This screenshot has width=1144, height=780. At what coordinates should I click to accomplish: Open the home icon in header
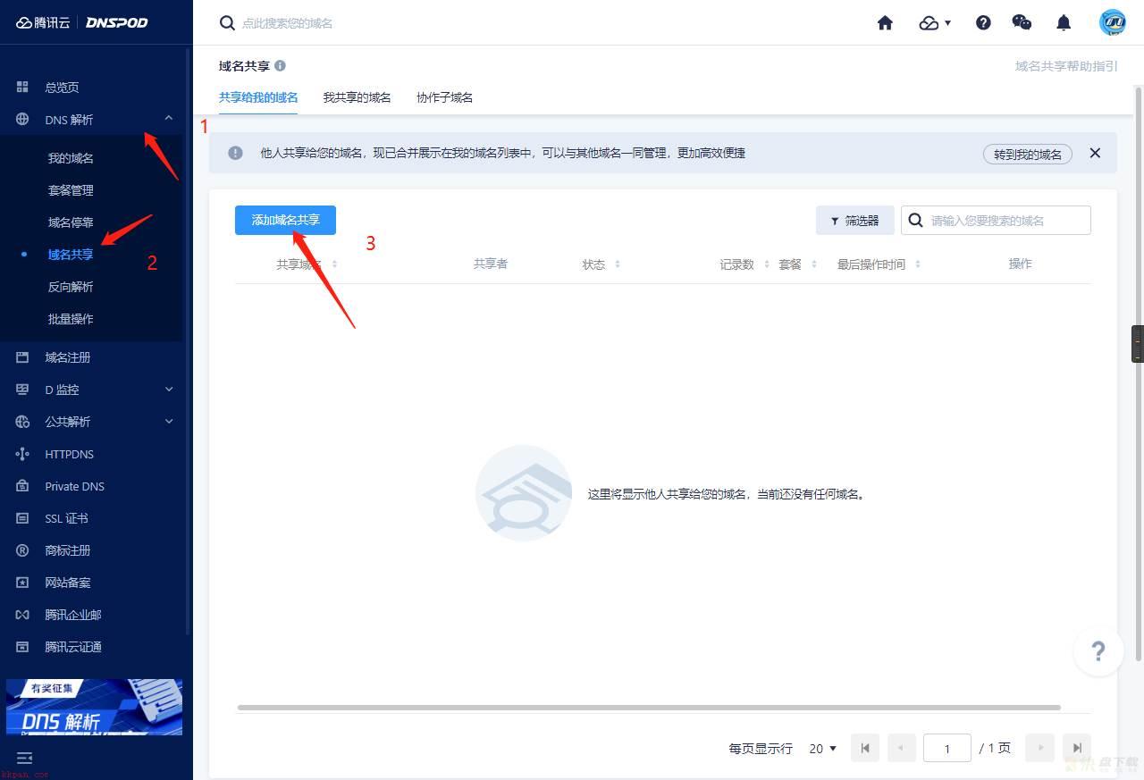(x=885, y=22)
